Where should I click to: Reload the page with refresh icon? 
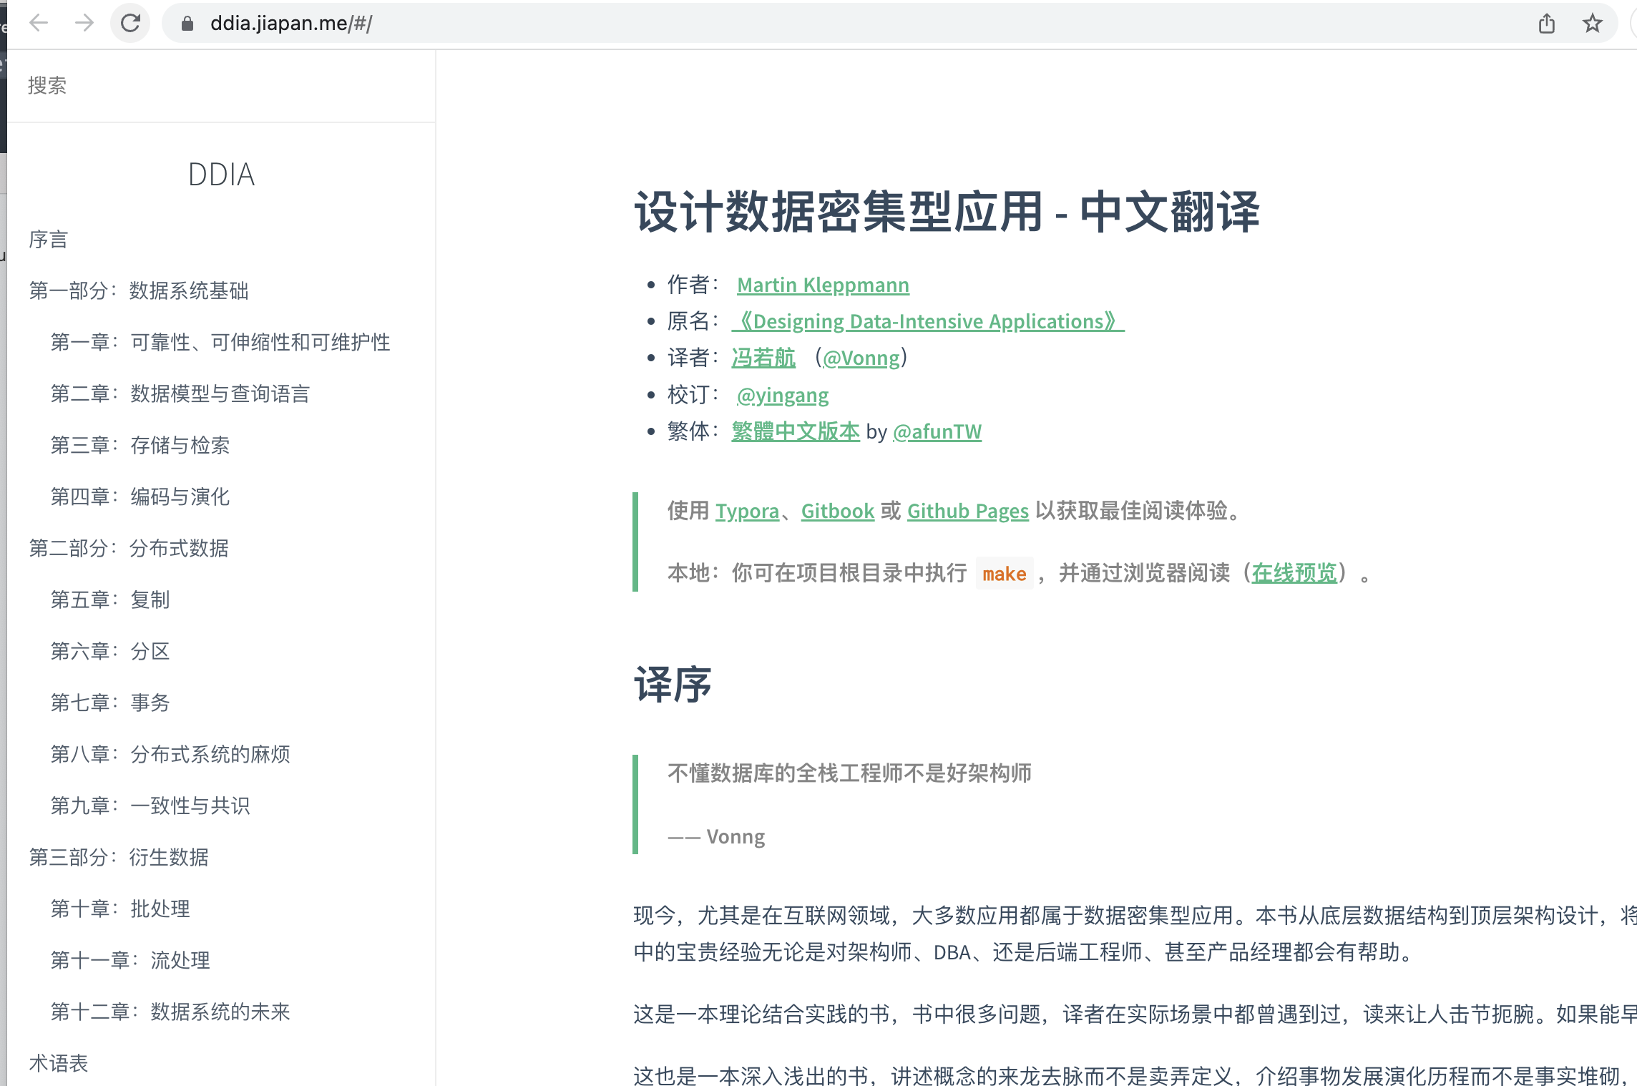pos(130,23)
